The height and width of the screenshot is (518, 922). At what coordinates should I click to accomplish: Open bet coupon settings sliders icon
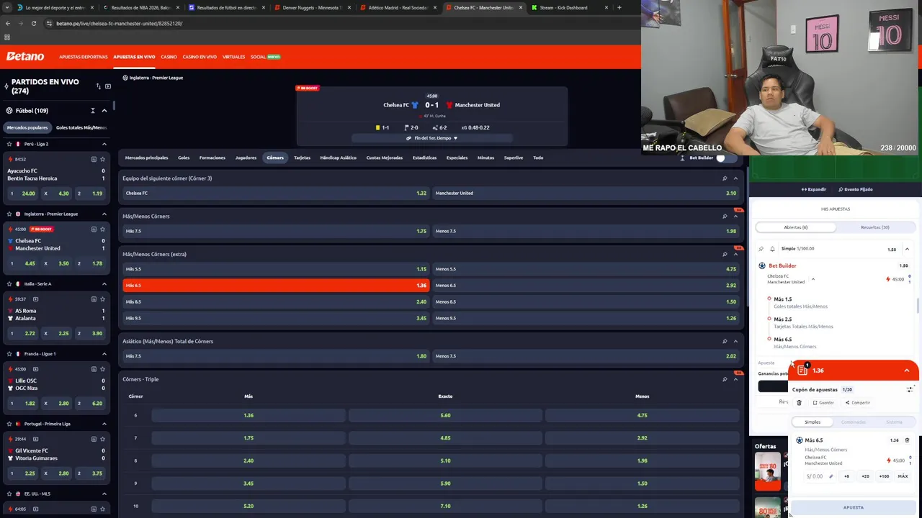910,389
